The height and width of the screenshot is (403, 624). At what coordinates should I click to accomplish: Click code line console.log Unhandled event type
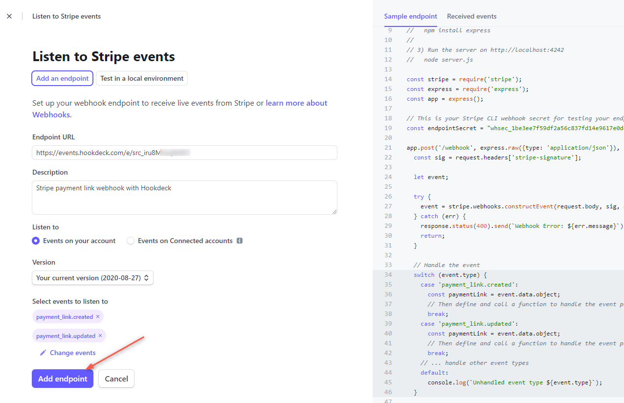click(x=515, y=382)
